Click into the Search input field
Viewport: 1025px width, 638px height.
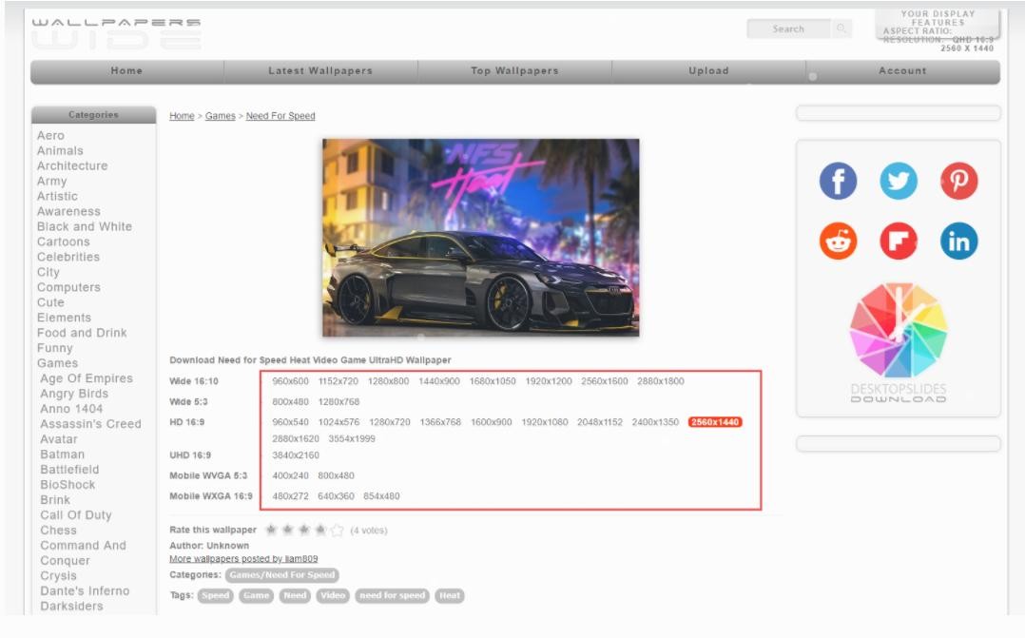[787, 29]
